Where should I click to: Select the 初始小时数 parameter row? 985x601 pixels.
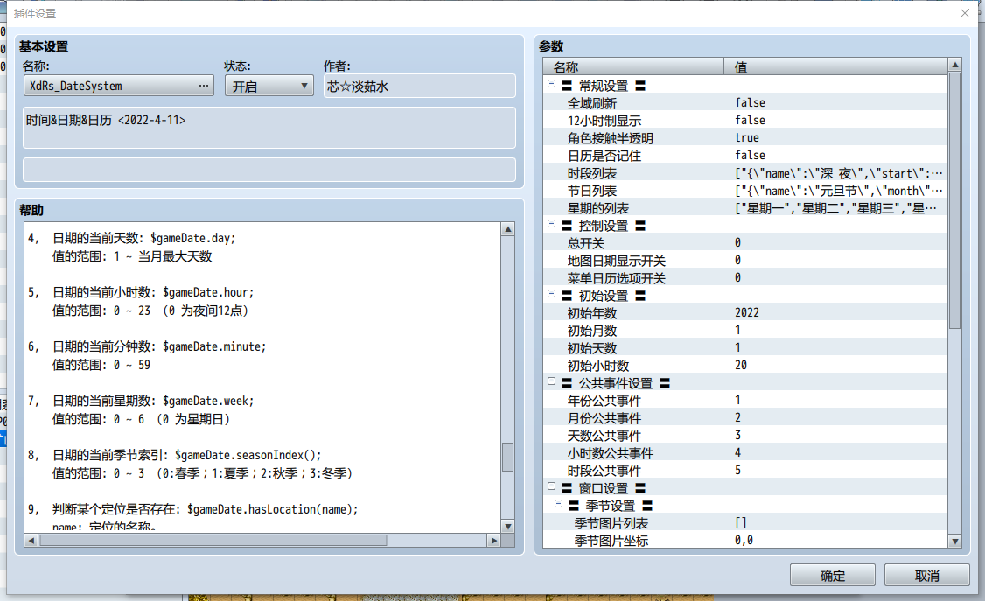coord(745,367)
